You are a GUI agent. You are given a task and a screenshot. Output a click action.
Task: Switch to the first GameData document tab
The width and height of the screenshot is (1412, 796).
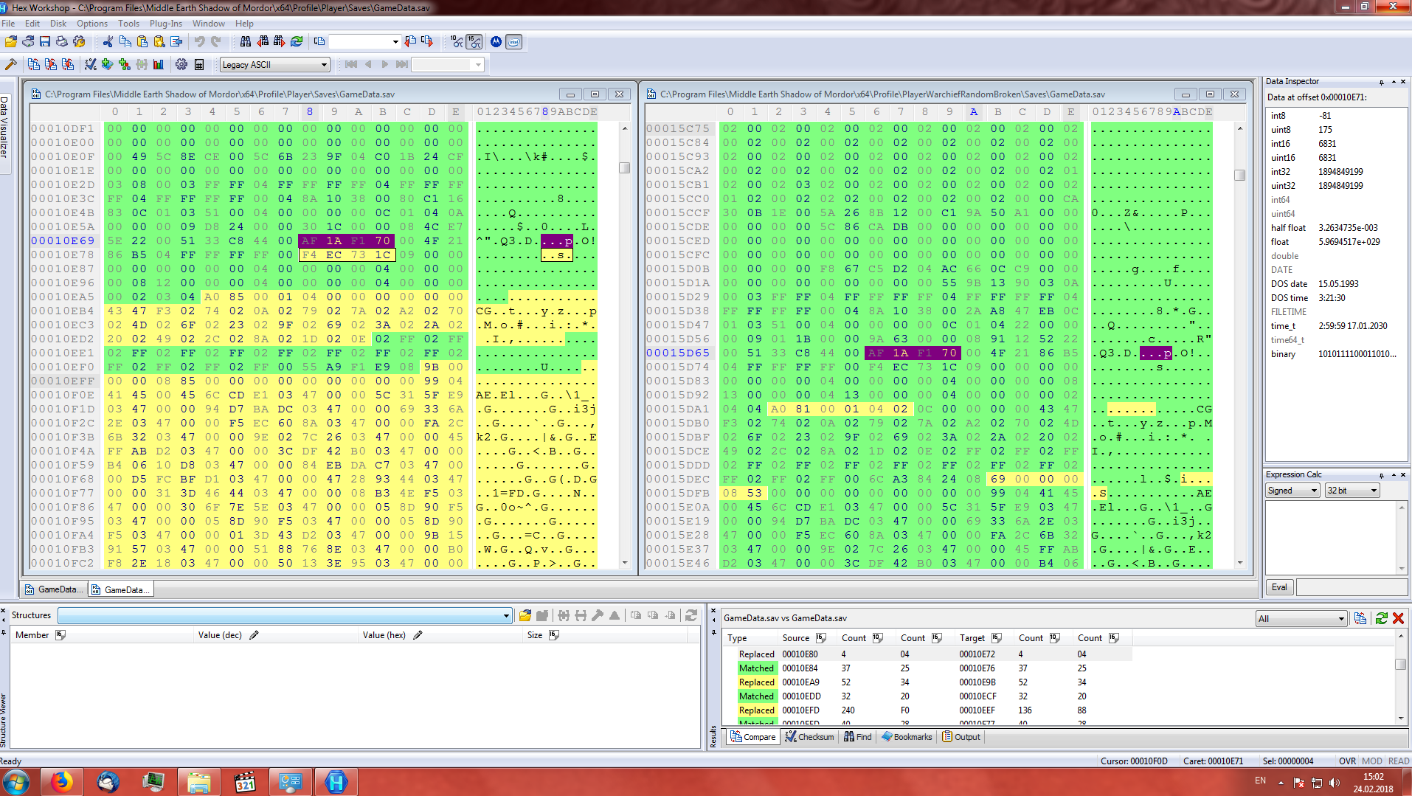pyautogui.click(x=55, y=589)
